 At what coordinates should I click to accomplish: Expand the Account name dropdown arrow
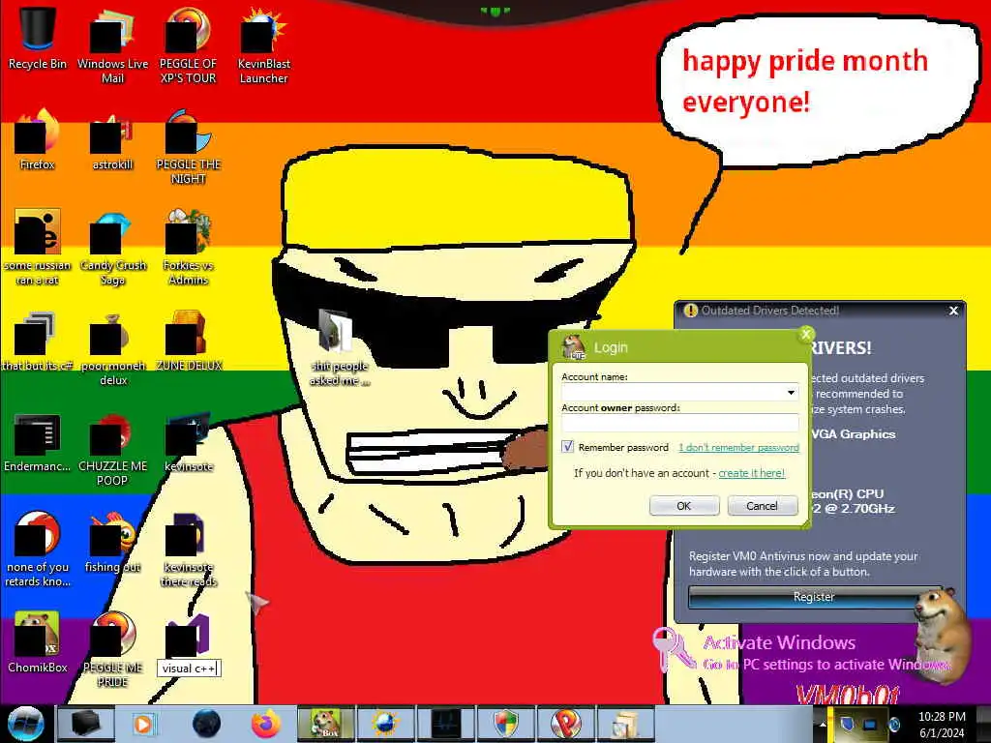(791, 393)
